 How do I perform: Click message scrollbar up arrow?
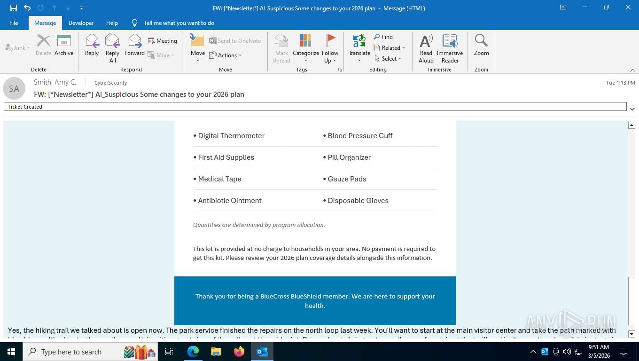631,125
